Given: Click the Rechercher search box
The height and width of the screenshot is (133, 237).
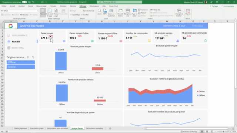Looking at the screenshot, I should click(119, 2).
